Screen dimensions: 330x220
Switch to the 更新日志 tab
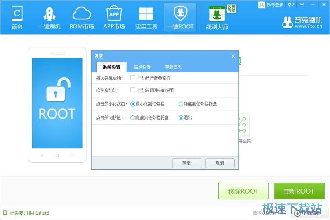[x=173, y=67]
